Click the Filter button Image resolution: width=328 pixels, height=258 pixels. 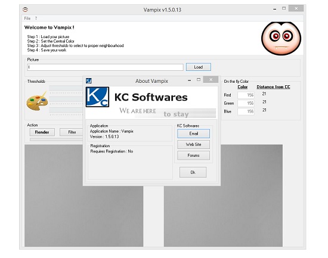(71, 132)
